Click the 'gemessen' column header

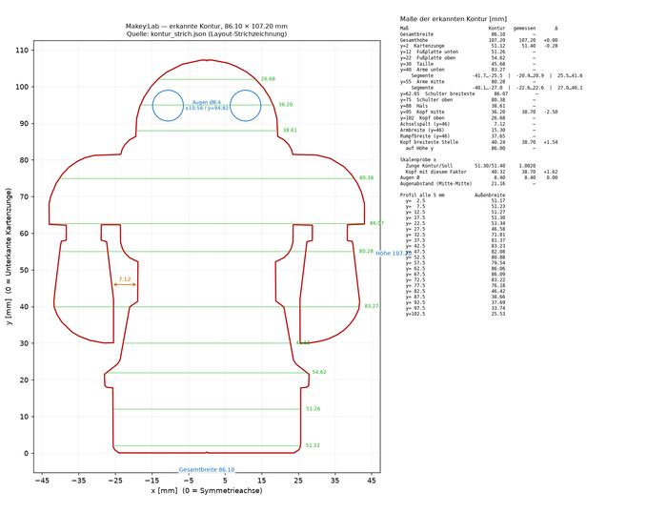(524, 28)
